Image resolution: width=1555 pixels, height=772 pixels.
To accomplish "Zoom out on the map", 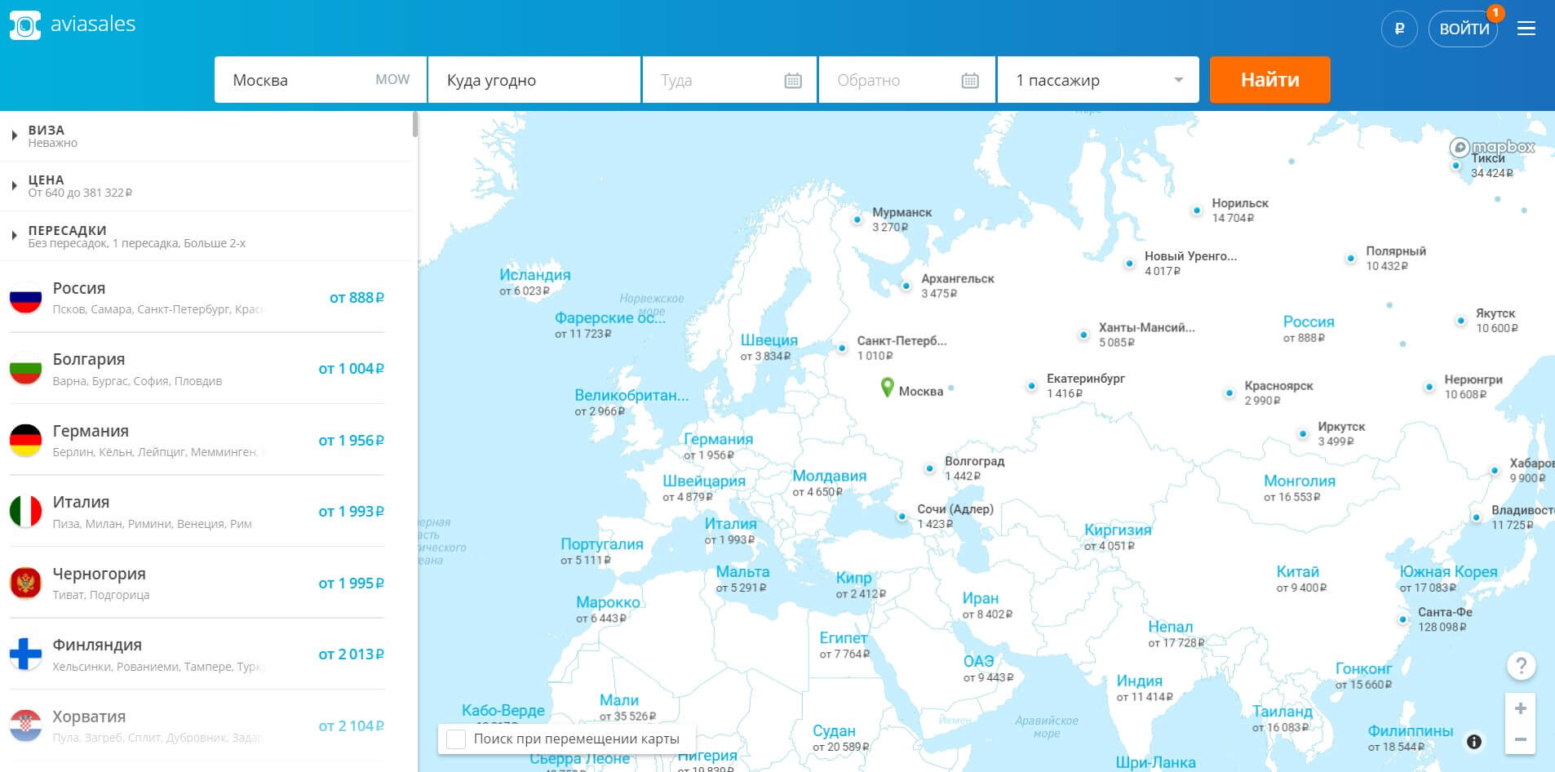I will coord(1520,739).
